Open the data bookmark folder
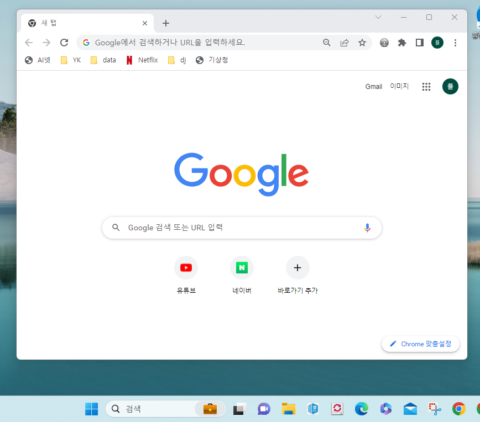 point(103,60)
